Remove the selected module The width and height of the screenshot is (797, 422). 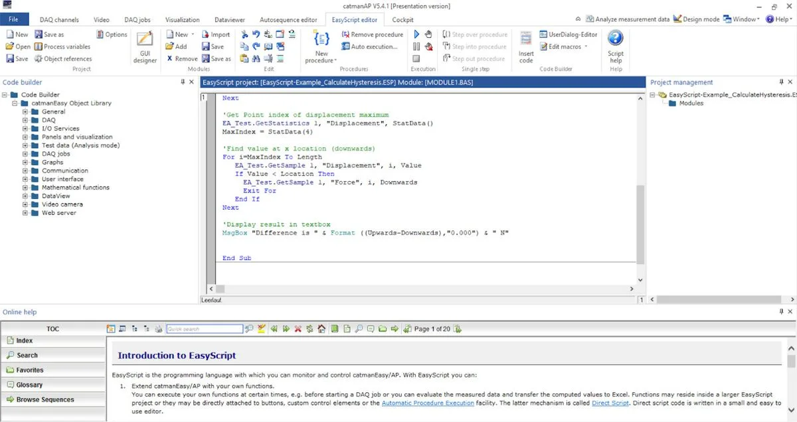pyautogui.click(x=181, y=58)
